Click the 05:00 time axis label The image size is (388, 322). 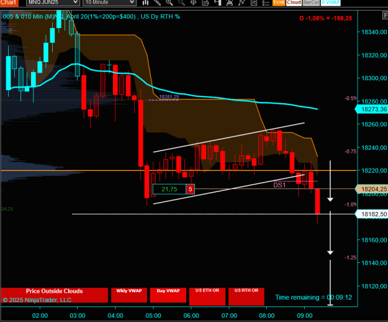tap(153, 316)
